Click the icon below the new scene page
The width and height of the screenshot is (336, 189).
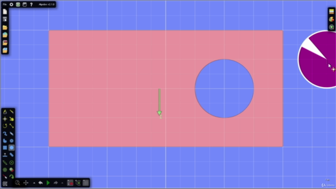(5, 19)
